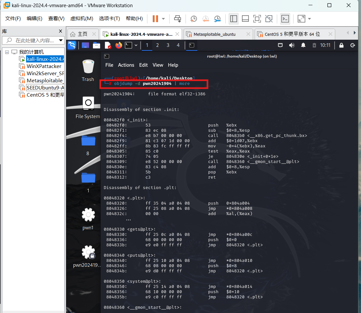Select the File System desktop icon
The width and height of the screenshot is (361, 313).
(x=88, y=108)
